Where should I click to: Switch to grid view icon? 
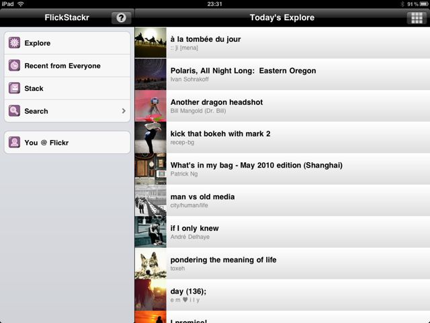pos(417,18)
